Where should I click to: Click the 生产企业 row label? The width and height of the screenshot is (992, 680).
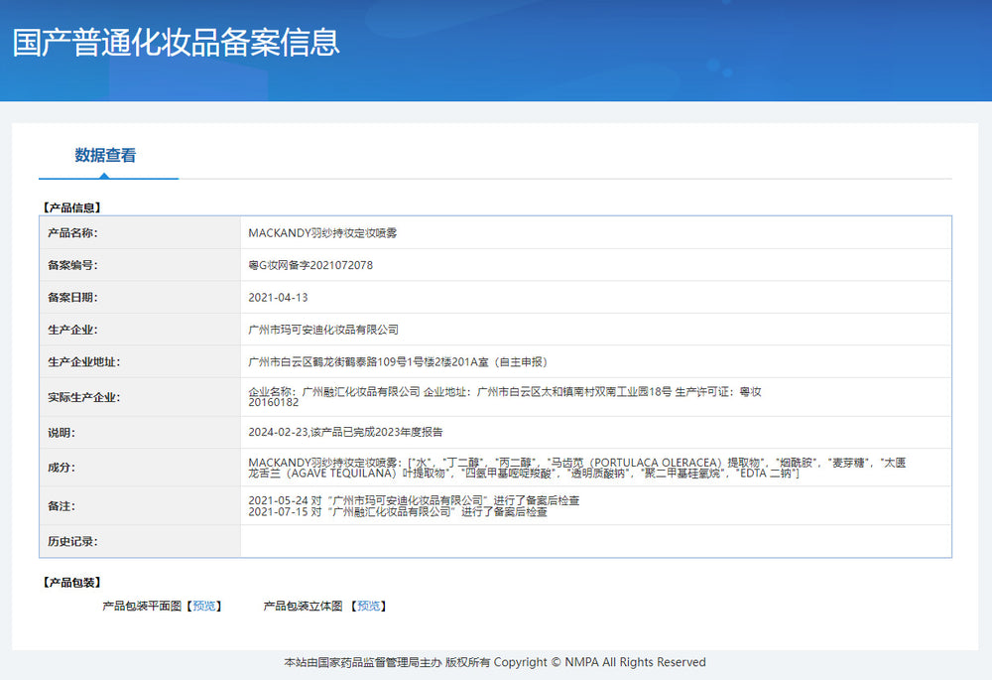point(72,330)
